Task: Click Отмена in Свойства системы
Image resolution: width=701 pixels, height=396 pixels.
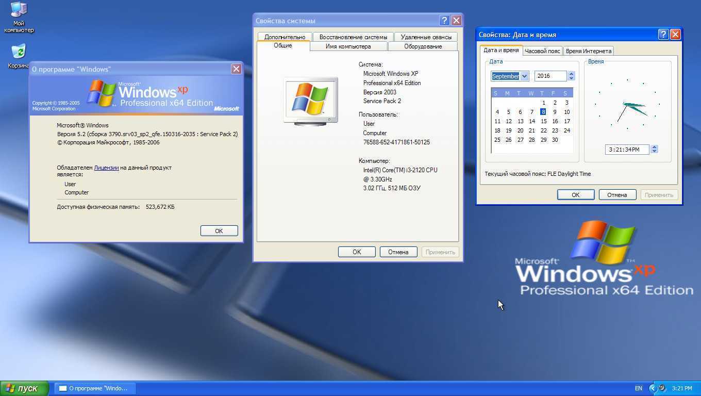Action: coord(398,252)
